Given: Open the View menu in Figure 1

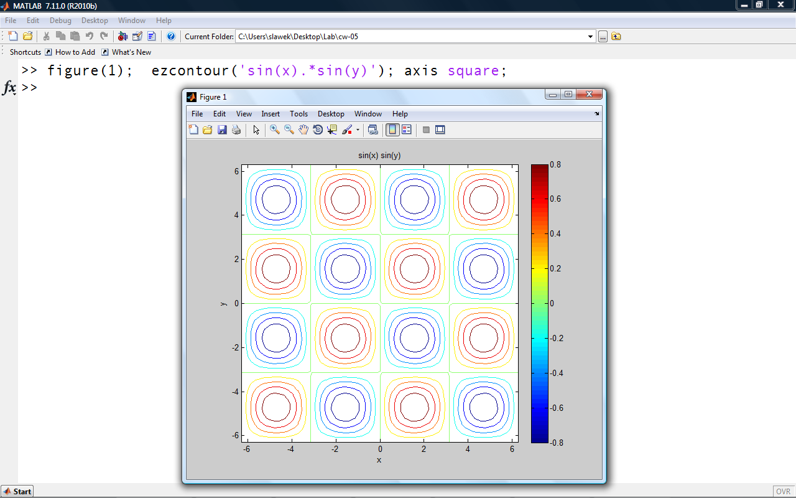Looking at the screenshot, I should 244,114.
